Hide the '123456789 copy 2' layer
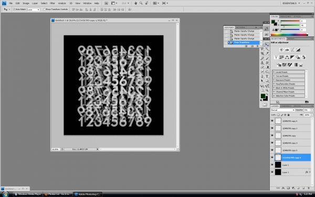 pyautogui.click(x=272, y=128)
